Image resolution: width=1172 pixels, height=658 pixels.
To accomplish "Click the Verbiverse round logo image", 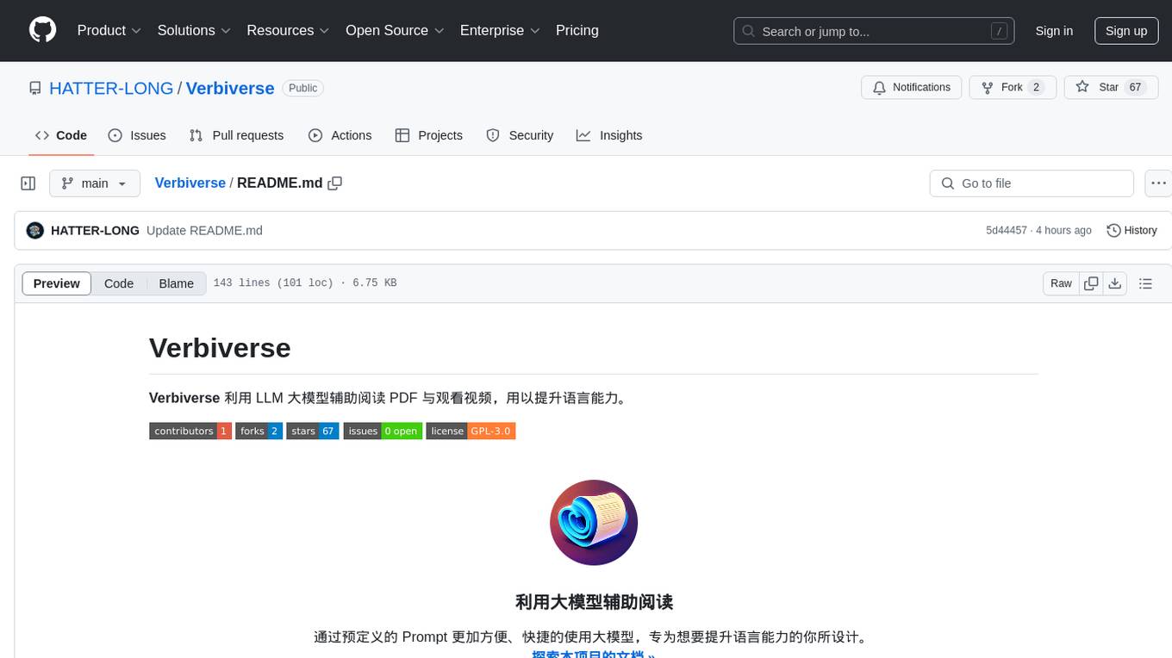I will 594,523.
